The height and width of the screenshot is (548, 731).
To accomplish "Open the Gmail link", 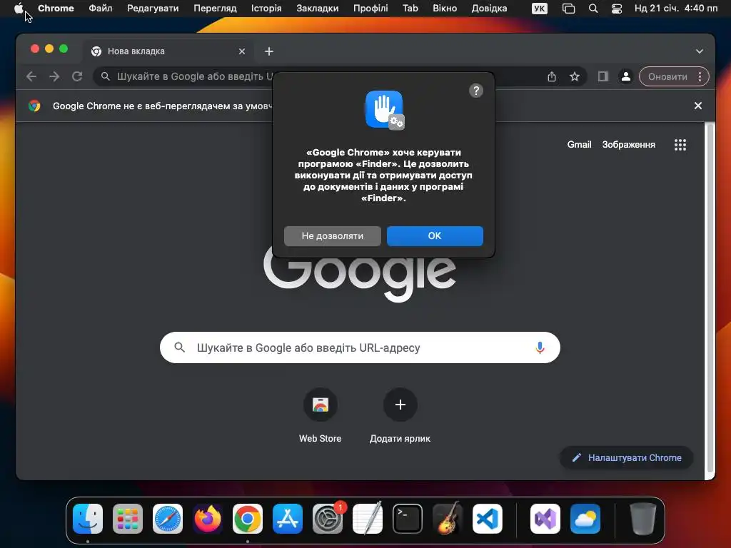I will [579, 144].
